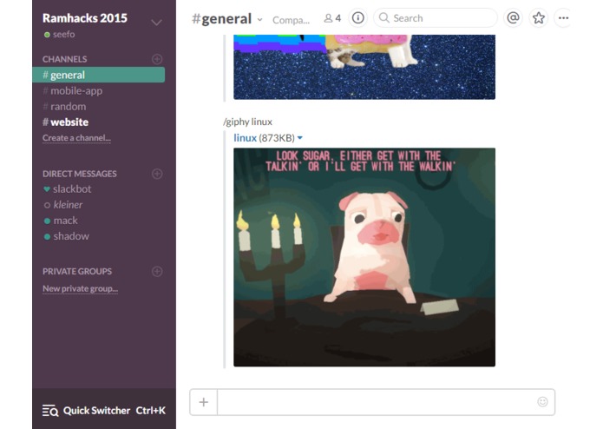Start a direct message with plus icon
The image size is (603, 429).
(x=157, y=174)
